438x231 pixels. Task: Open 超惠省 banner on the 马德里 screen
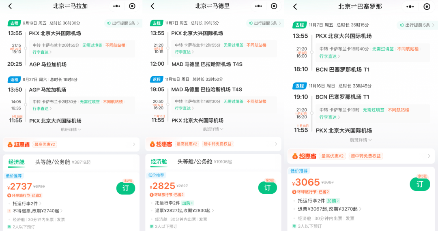coord(213,144)
